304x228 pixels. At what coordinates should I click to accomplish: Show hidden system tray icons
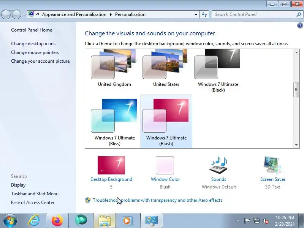(x=238, y=221)
